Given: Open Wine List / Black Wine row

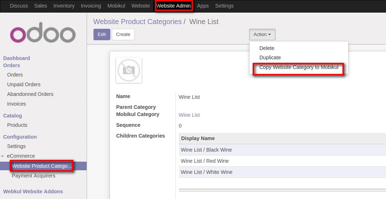Looking at the screenshot, I should click(x=206, y=150).
